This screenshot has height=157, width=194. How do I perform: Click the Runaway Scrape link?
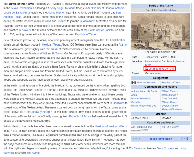pos(40,112)
